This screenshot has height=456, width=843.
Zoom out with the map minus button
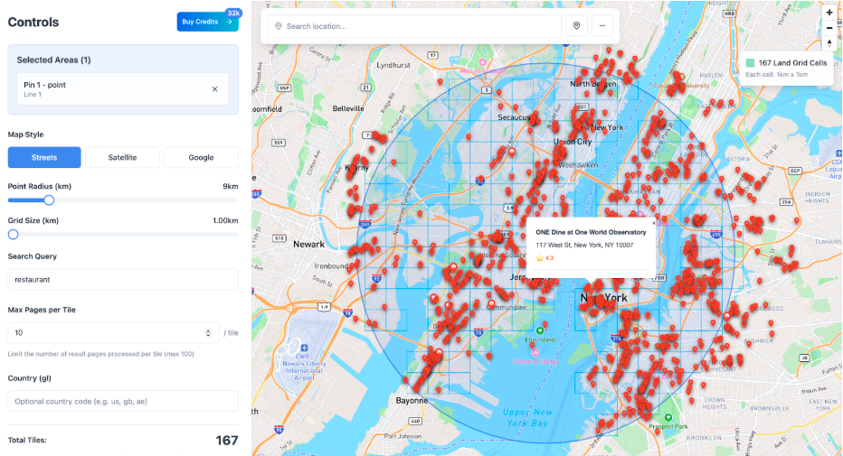coord(829,28)
